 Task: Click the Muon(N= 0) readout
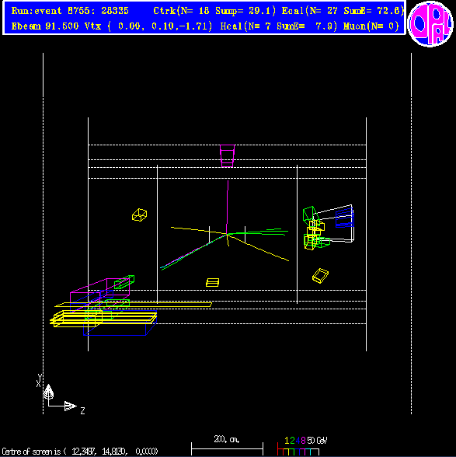[371, 26]
